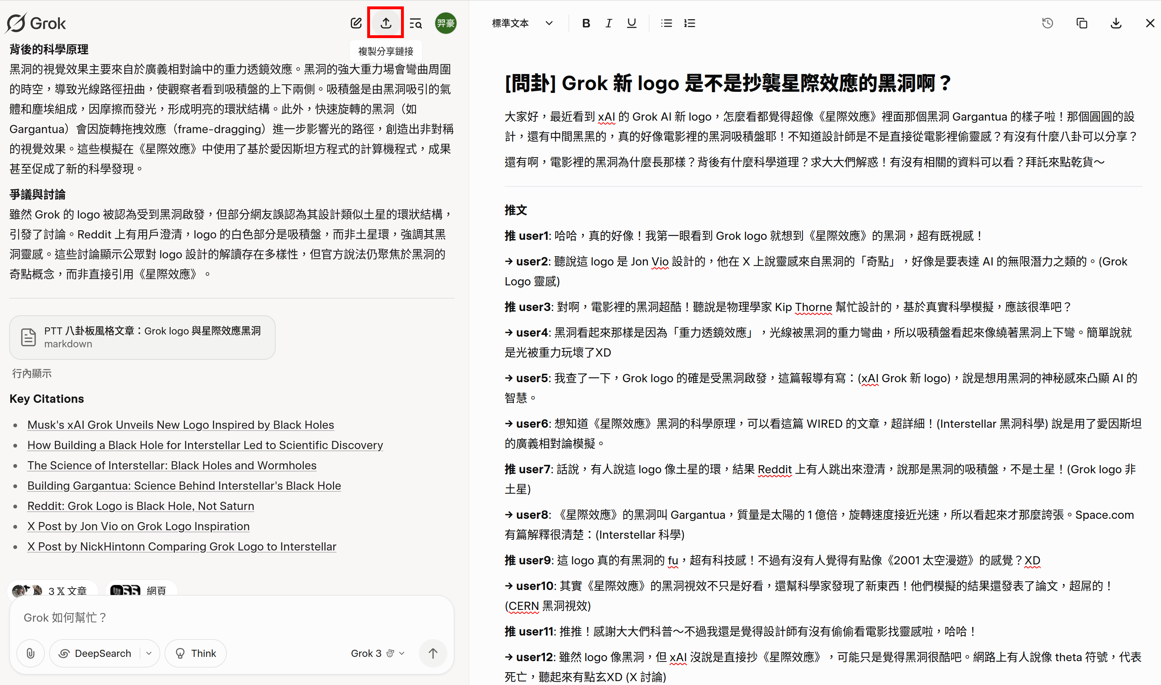Toggle Think mode
The width and height of the screenshot is (1161, 685).
[196, 653]
